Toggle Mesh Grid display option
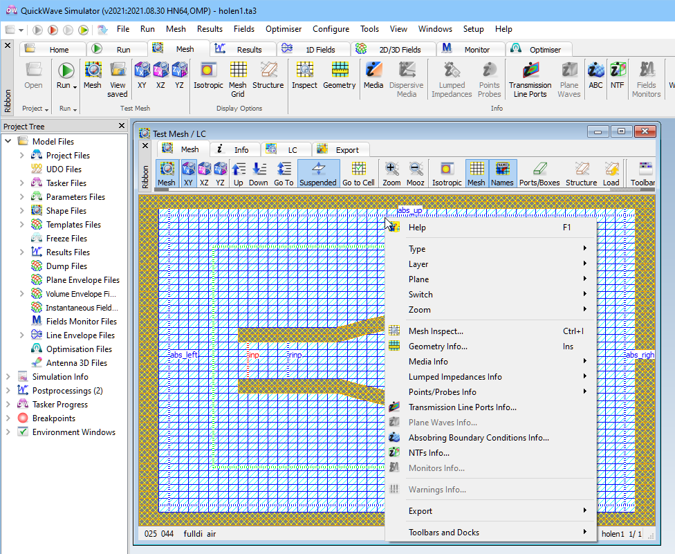The width and height of the screenshot is (675, 554). pyautogui.click(x=238, y=80)
